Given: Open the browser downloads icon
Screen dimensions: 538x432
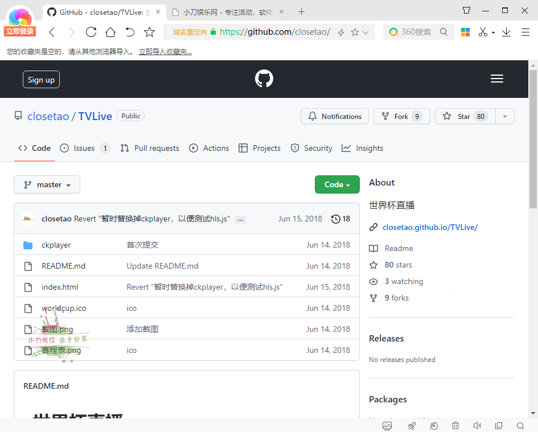Looking at the screenshot, I should [506, 32].
